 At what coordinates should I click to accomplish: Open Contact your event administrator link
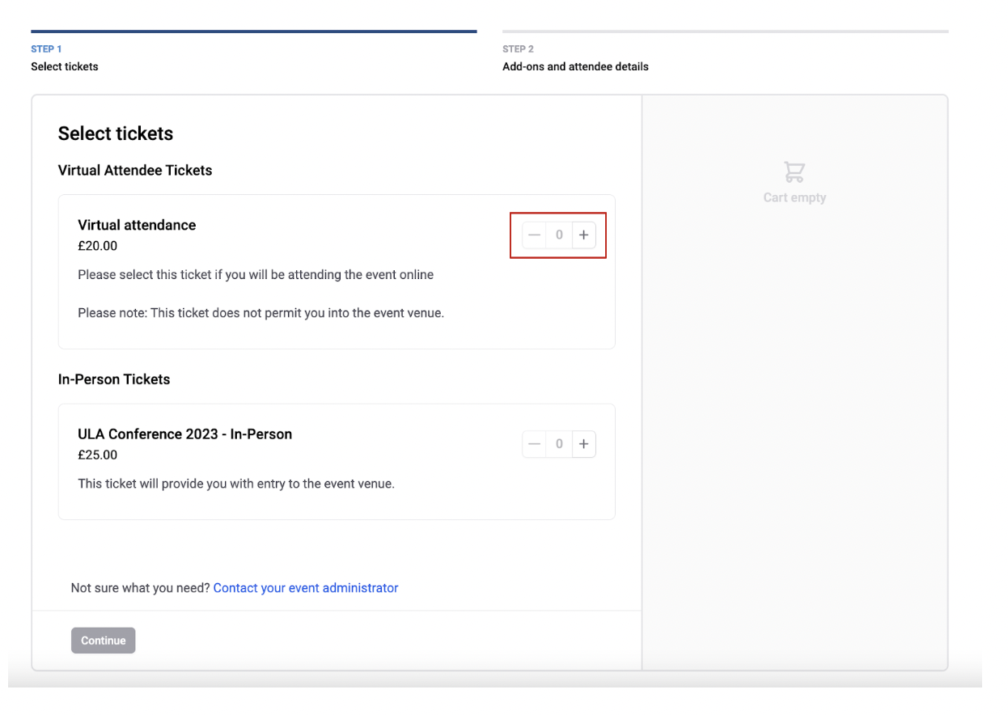pyautogui.click(x=306, y=588)
